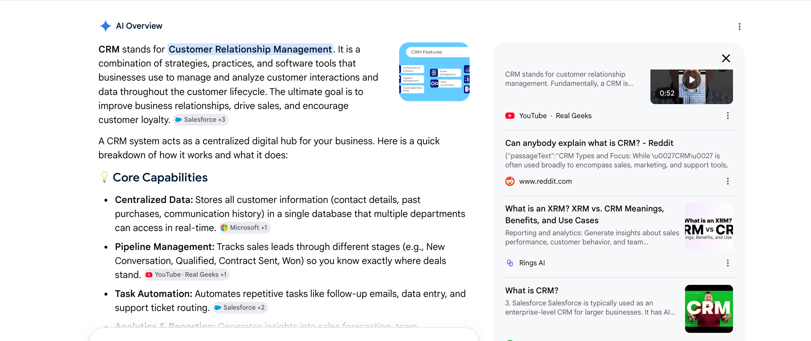Screen dimensions: 811x341
Task: Click the YouTube logo icon in the sources panel
Action: [x=510, y=116]
